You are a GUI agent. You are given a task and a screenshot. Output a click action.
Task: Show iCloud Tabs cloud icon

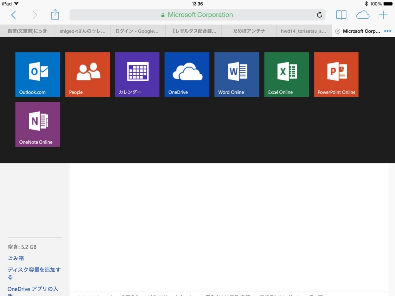pos(363,15)
